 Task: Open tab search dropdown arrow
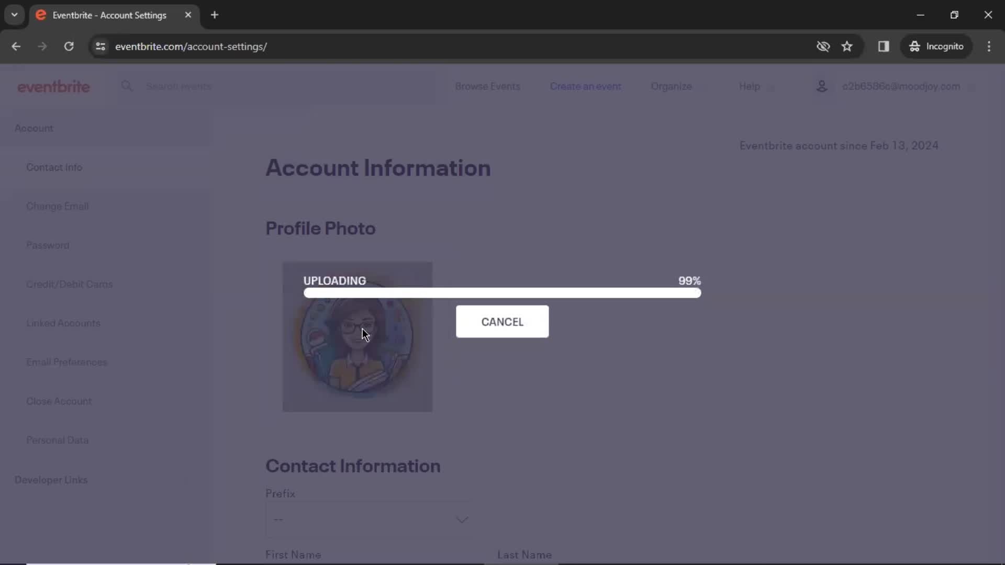point(15,15)
